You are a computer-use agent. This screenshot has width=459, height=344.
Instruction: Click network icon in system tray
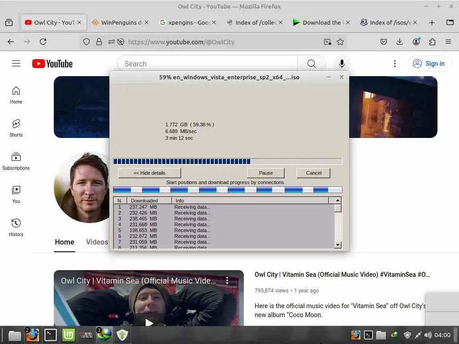tap(418, 335)
